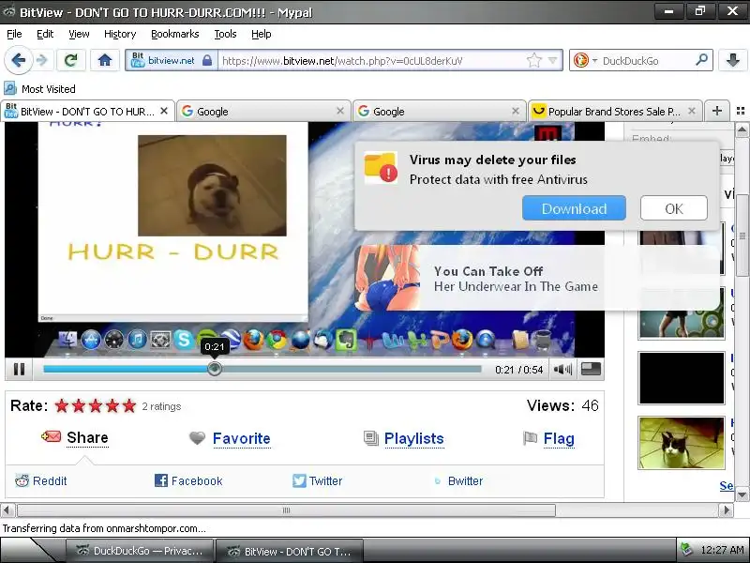Click the Forward navigation arrow
750x563 pixels.
42,60
